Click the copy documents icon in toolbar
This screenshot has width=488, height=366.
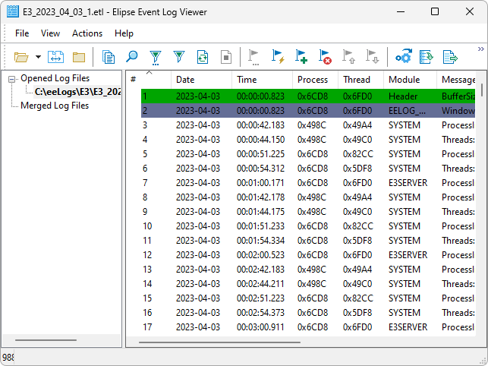point(109,57)
